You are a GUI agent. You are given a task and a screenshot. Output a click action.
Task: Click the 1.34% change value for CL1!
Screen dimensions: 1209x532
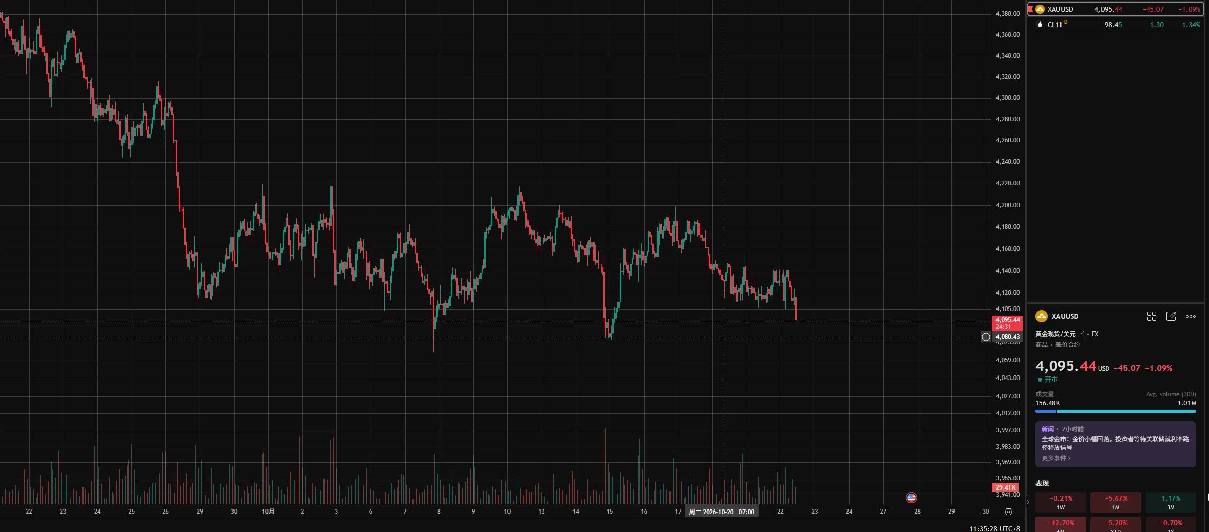(1191, 25)
